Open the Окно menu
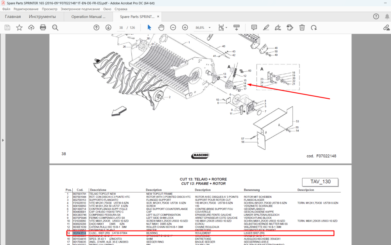Image resolution: width=391 pixels, height=245 pixels. pyautogui.click(x=107, y=9)
